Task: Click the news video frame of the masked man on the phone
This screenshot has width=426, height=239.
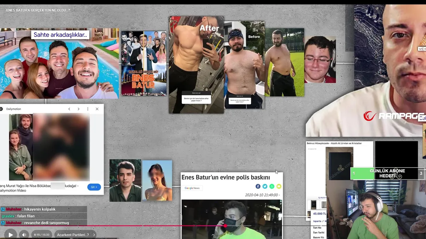Action: pyautogui.click(x=231, y=219)
